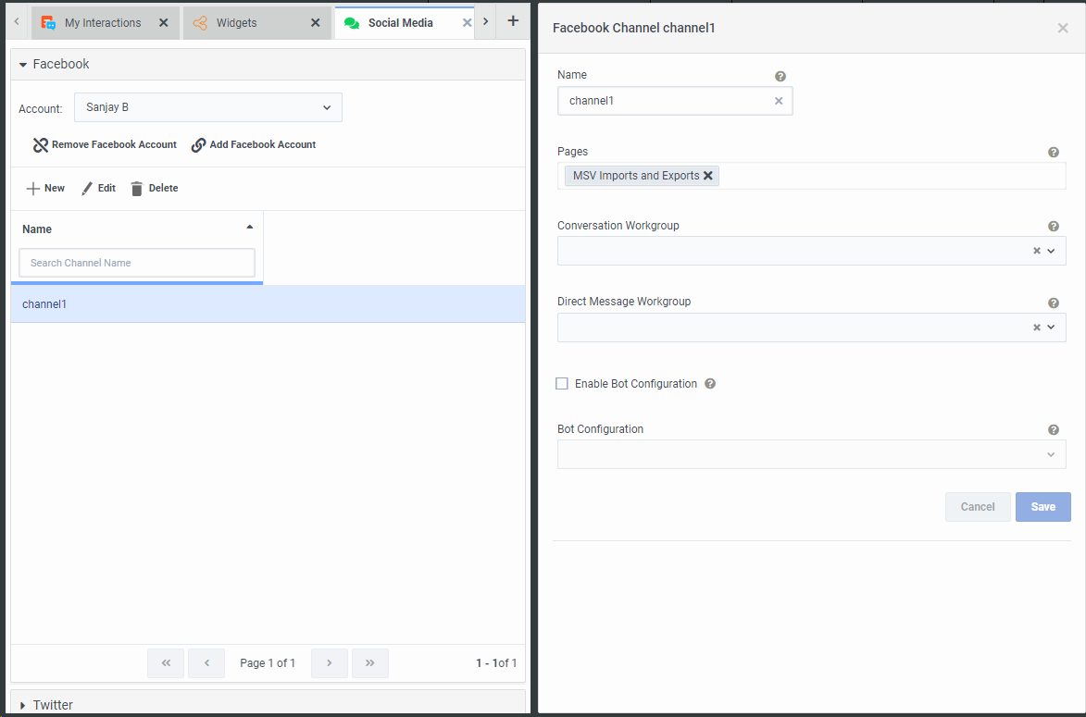The image size is (1086, 717).
Task: Click help icon next to Name field
Action: tap(780, 77)
